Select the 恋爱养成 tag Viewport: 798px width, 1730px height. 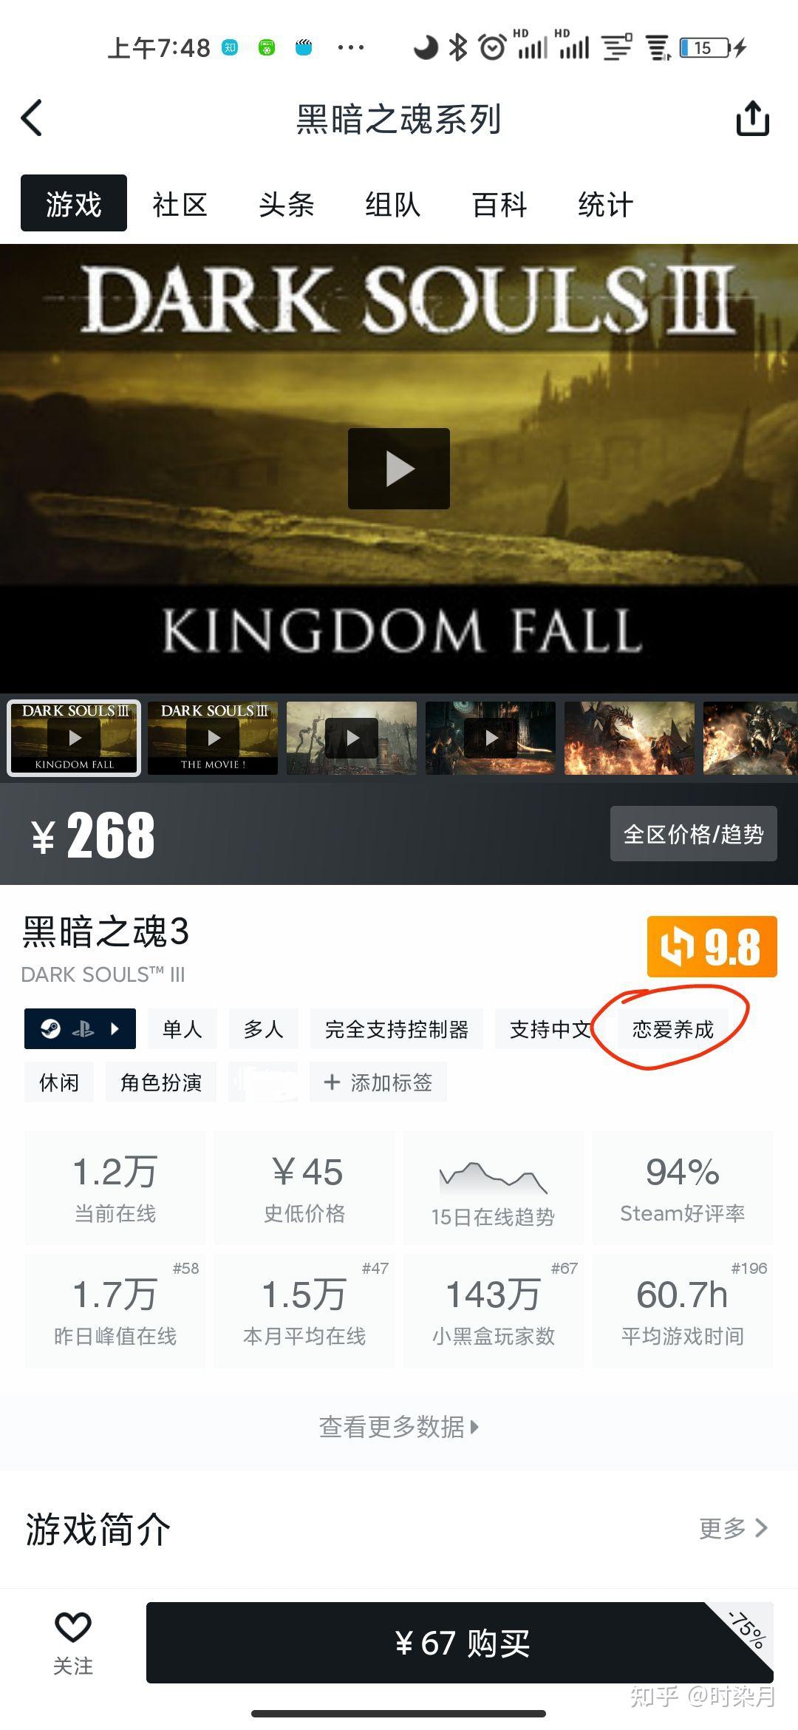[x=672, y=1029]
